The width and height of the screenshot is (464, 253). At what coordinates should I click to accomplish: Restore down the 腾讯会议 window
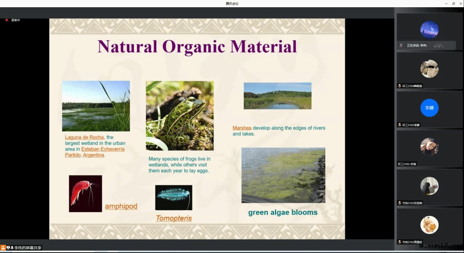click(x=454, y=4)
